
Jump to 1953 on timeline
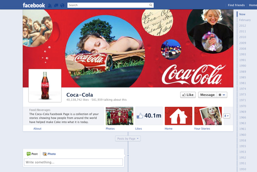[x=243, y=152]
